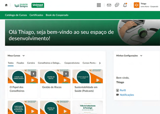
Task: Unpin the first Gestão de Riscos course
Action: [66, 74]
